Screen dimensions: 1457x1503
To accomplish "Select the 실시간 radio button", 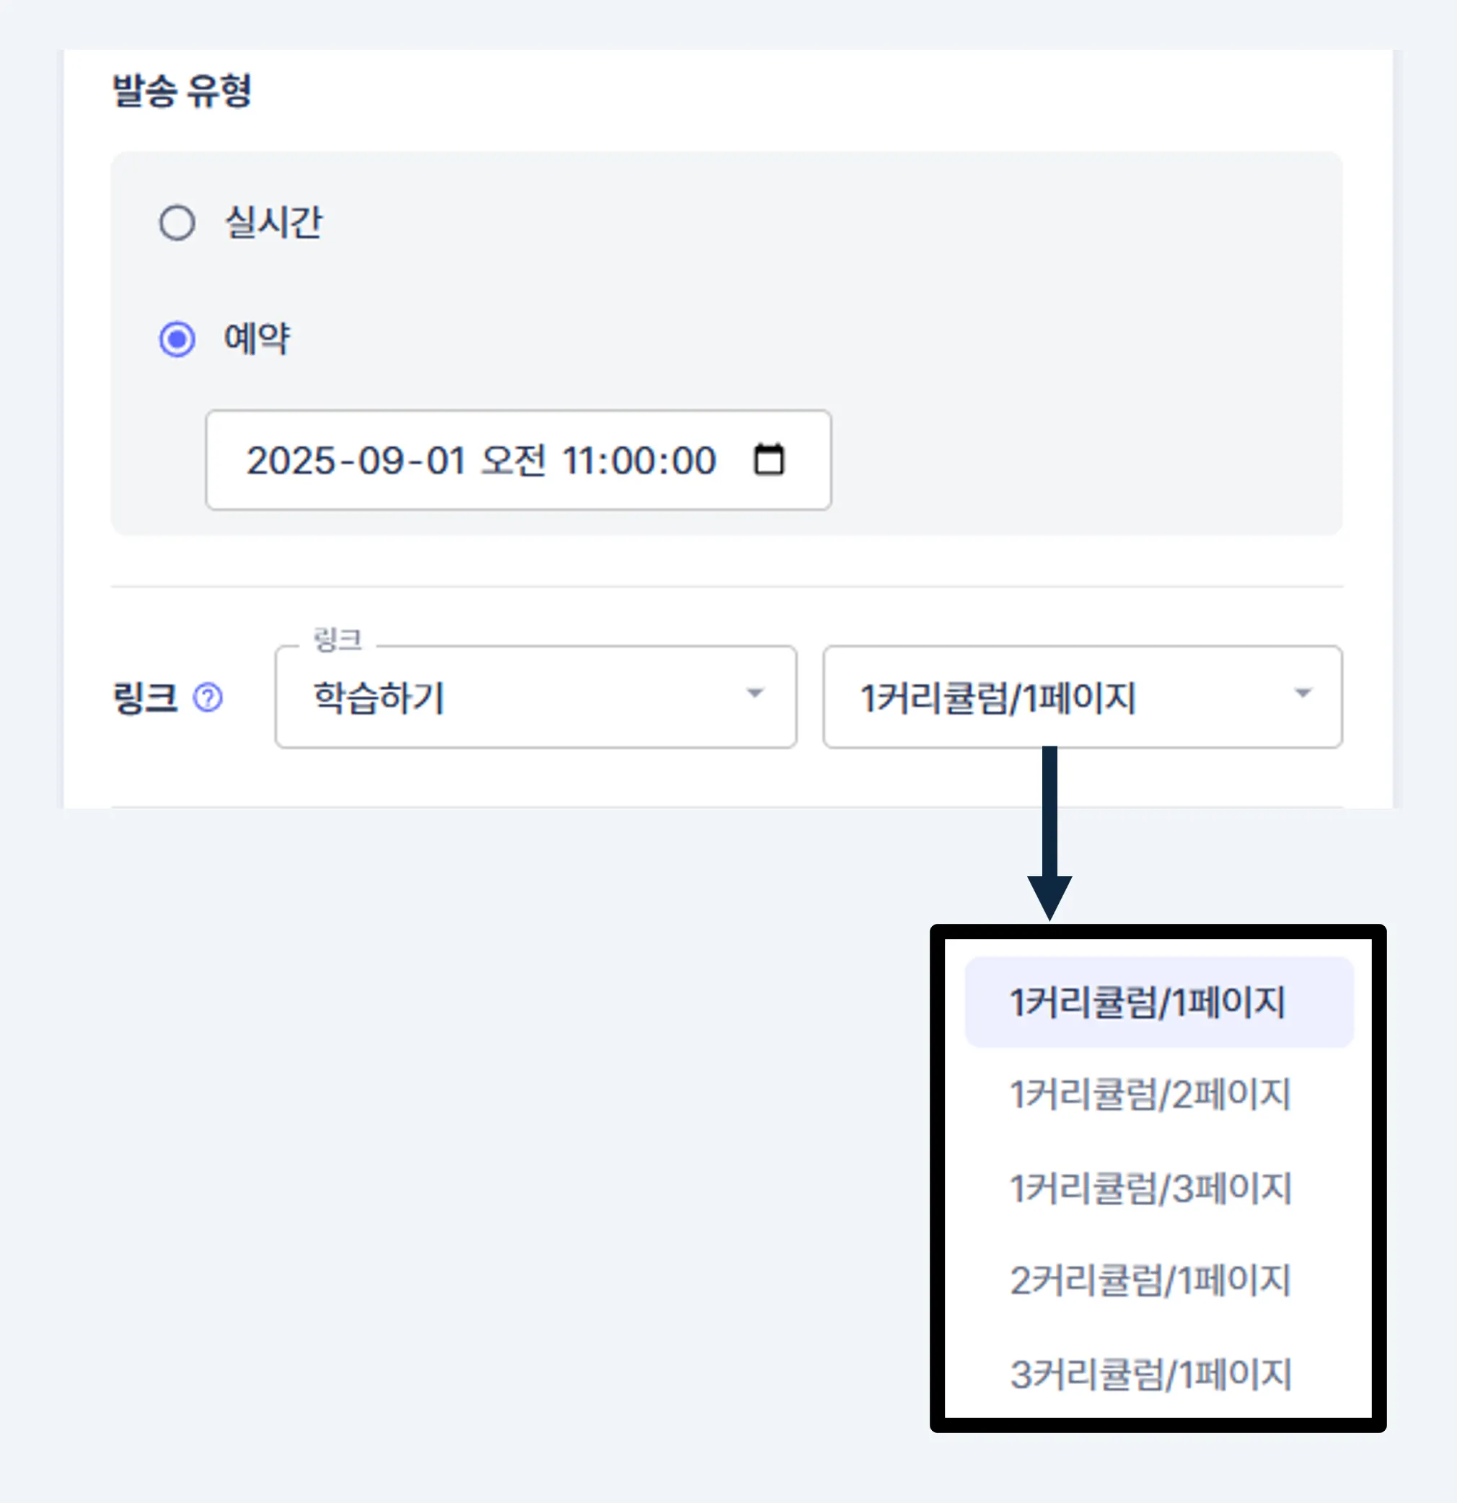I will 177,223.
